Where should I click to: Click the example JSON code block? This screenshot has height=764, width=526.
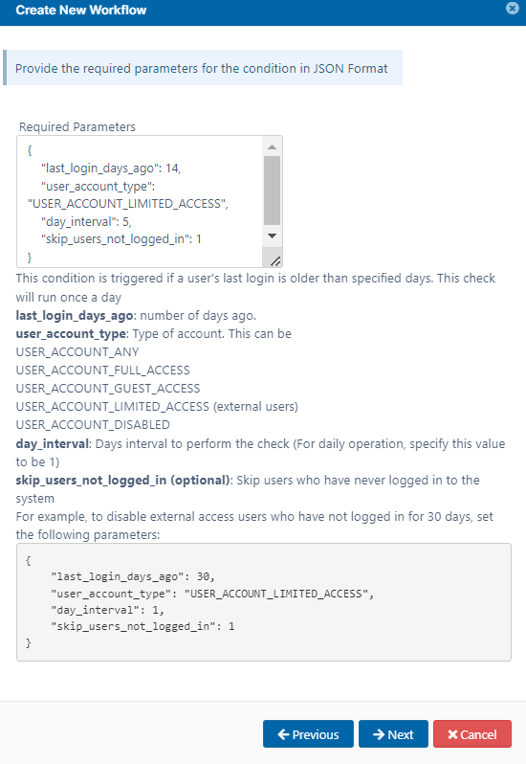click(264, 602)
